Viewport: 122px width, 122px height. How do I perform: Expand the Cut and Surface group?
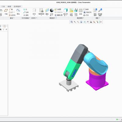[26, 18]
